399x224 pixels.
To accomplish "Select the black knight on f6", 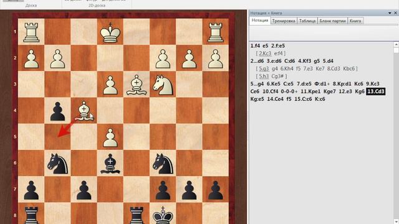I will tap(163, 164).
